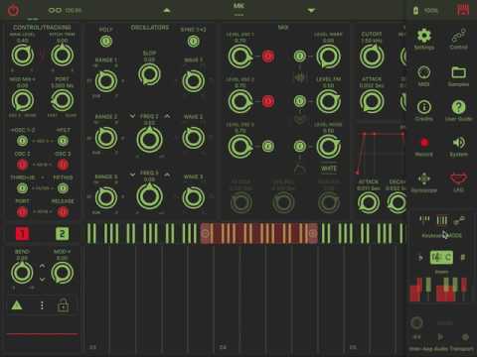Click the up chevron beside the BEND knob

pos(42,266)
